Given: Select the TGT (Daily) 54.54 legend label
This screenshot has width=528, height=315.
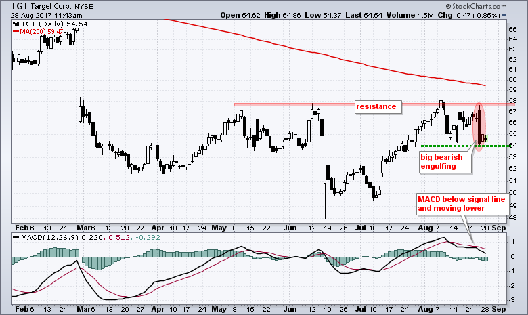Looking at the screenshot, I should coord(54,24).
